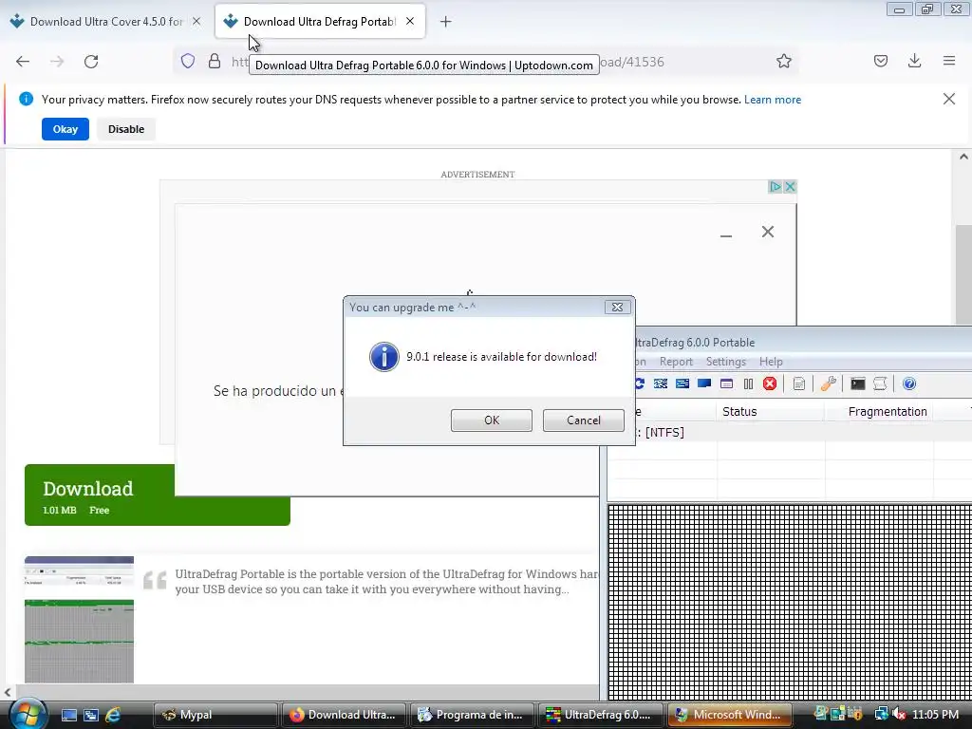Open the fragmentation report document icon

tap(799, 383)
